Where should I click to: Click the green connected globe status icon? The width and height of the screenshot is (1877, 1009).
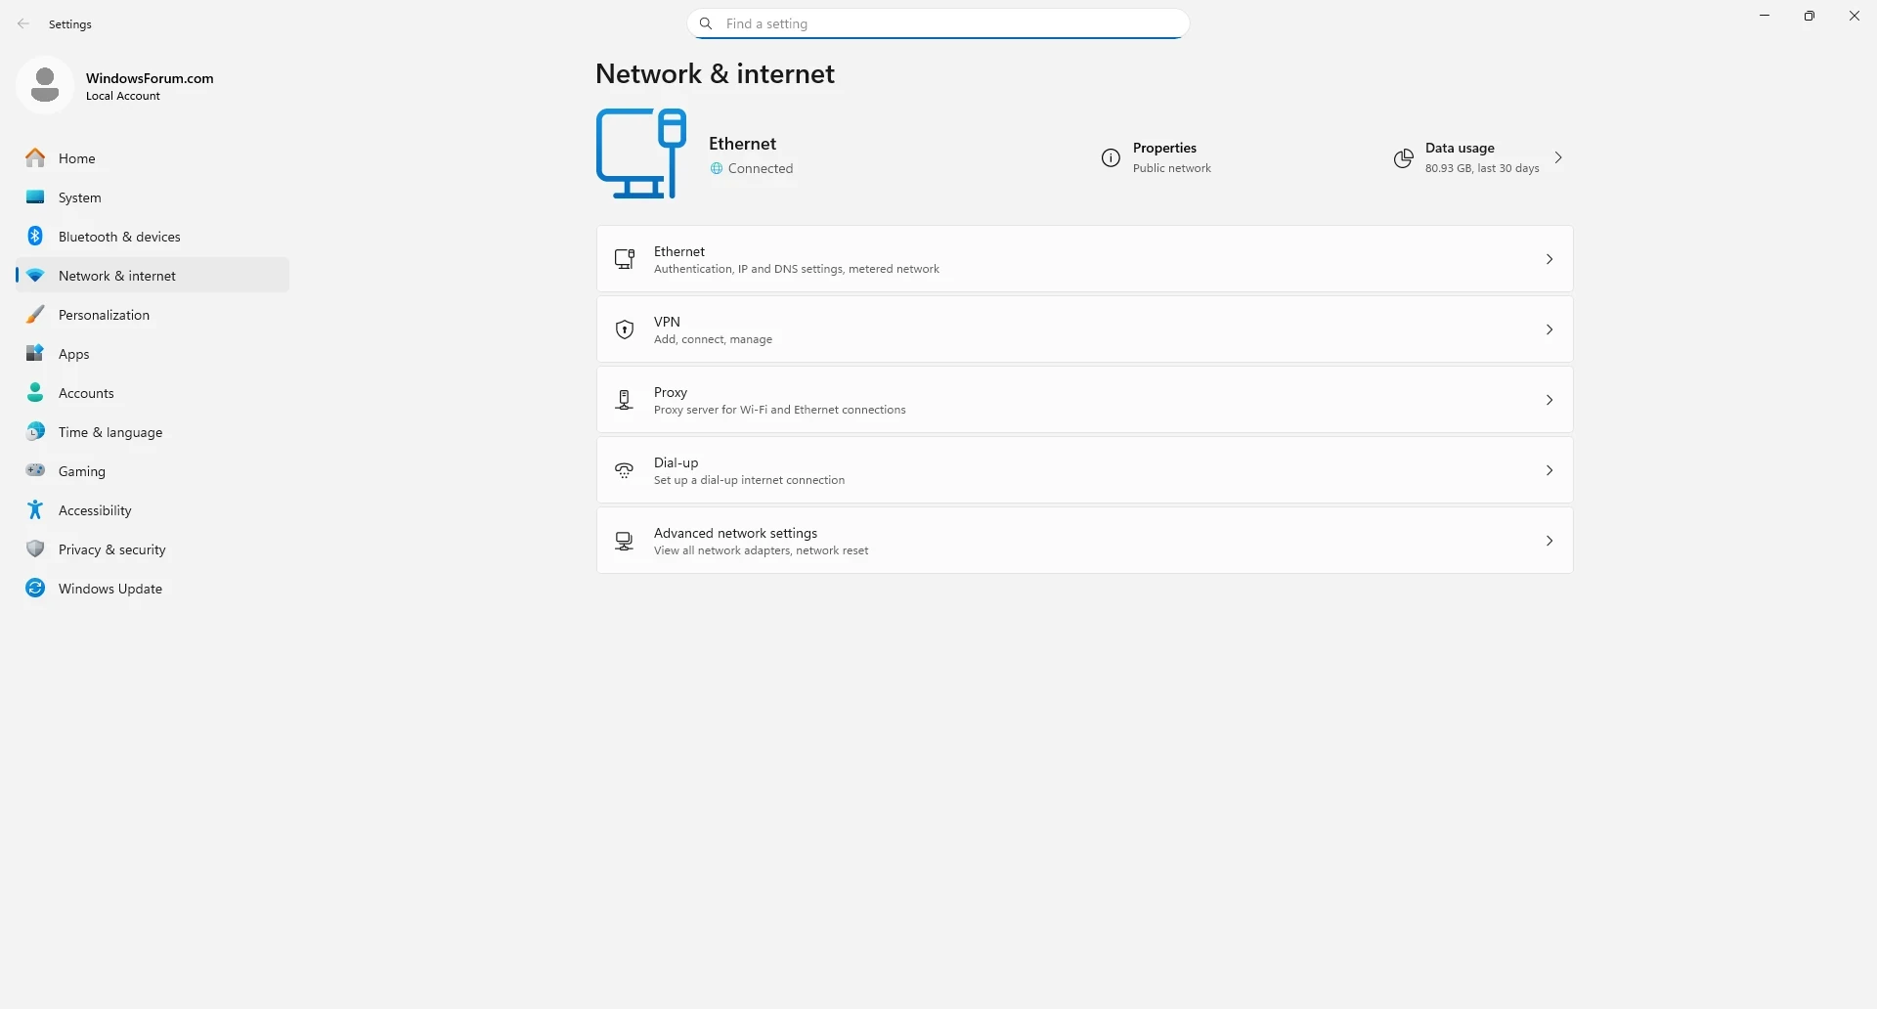coord(717,168)
